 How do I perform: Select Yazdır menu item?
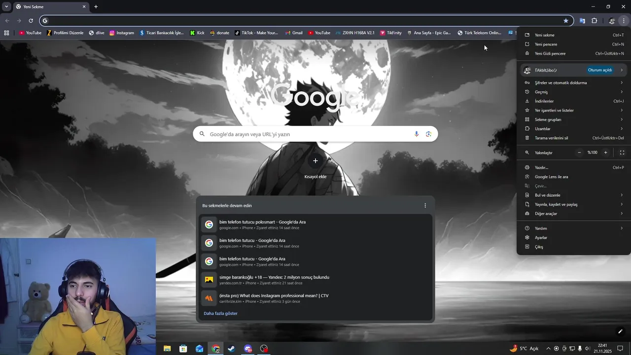point(574,168)
